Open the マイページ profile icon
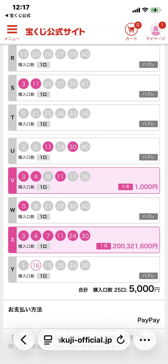 click(156, 32)
